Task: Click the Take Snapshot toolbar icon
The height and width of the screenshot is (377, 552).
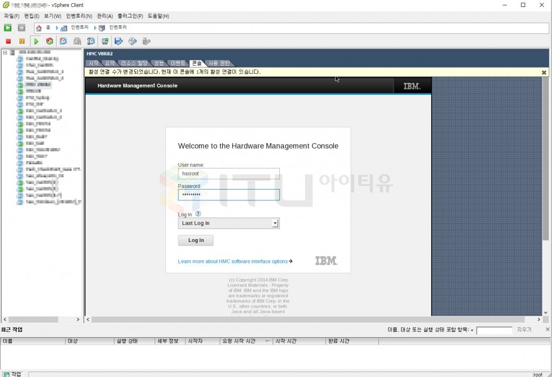Action: (x=63, y=41)
